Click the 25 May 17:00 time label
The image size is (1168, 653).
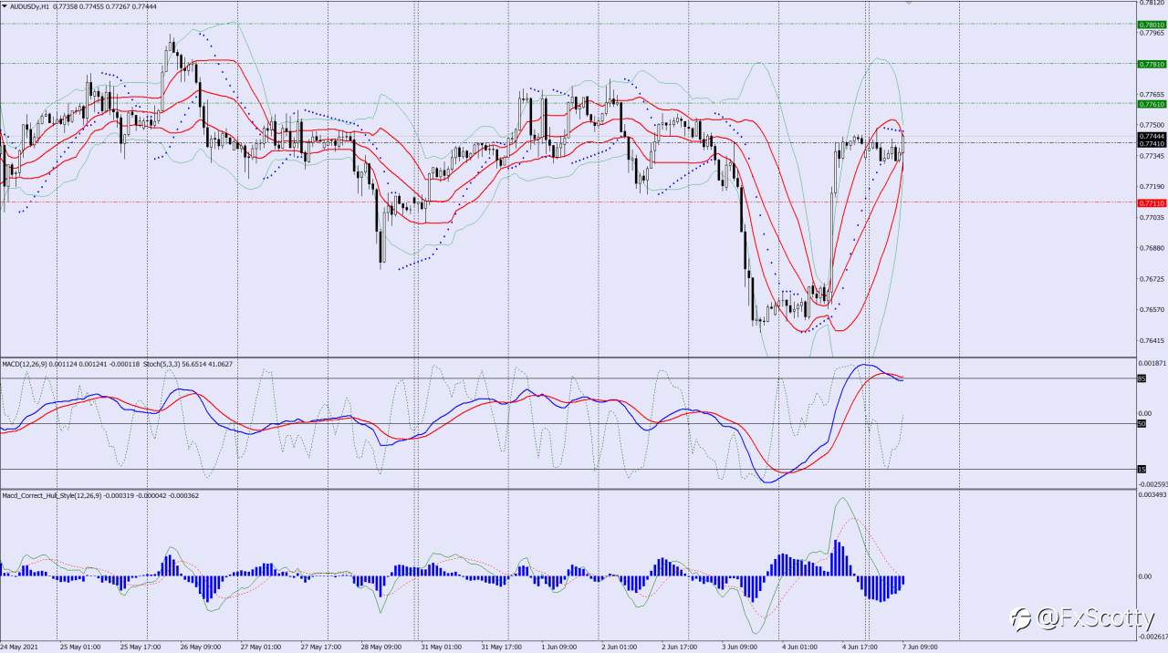[141, 648]
